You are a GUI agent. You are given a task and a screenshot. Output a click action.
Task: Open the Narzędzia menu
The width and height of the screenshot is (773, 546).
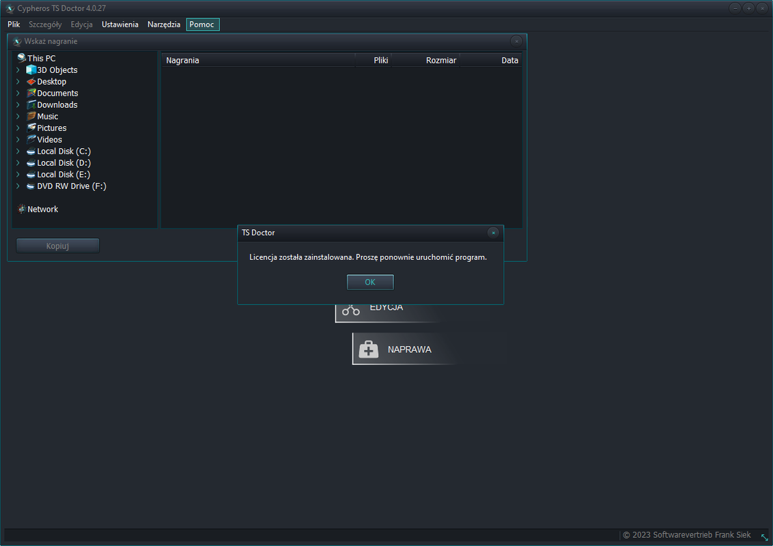pos(164,24)
